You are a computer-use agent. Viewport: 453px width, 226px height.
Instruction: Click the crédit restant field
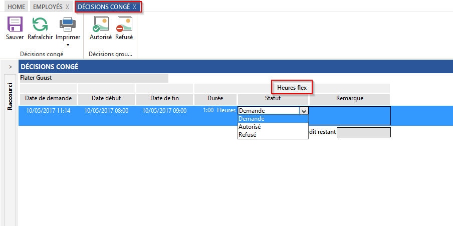363,132
